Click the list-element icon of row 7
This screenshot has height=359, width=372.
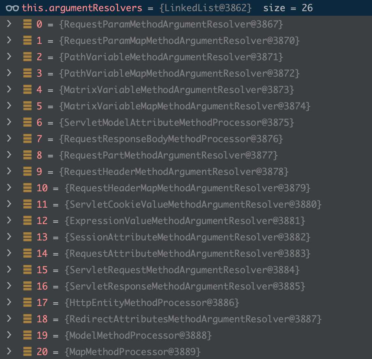[27, 139]
